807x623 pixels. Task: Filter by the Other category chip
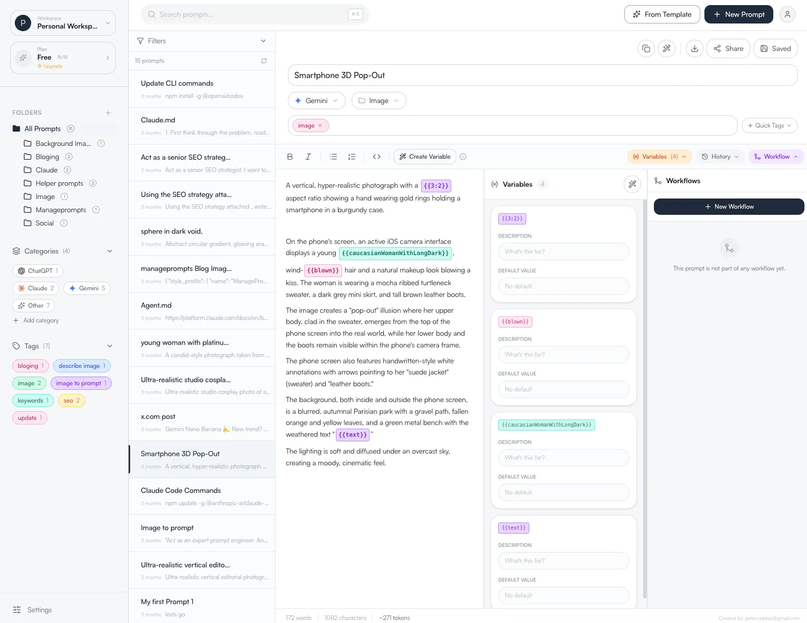(x=34, y=306)
